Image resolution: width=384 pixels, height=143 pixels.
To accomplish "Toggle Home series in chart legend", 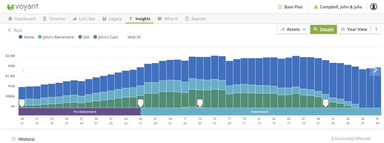I will pyautogui.click(x=26, y=37).
